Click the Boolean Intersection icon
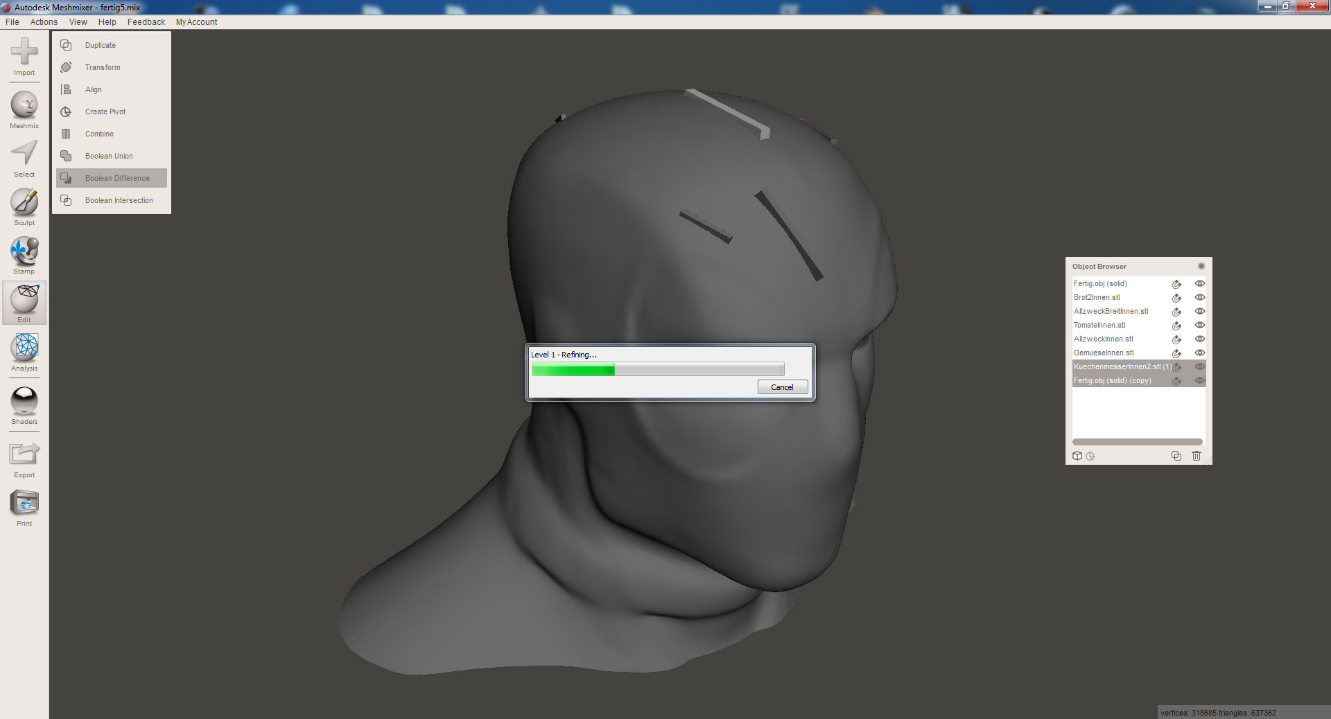 click(66, 200)
